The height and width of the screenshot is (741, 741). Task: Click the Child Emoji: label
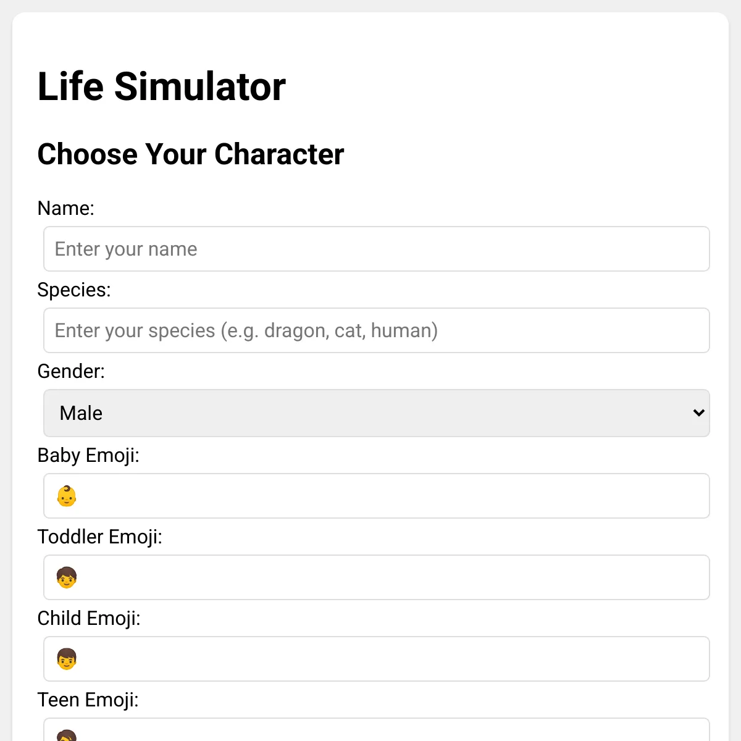click(89, 618)
